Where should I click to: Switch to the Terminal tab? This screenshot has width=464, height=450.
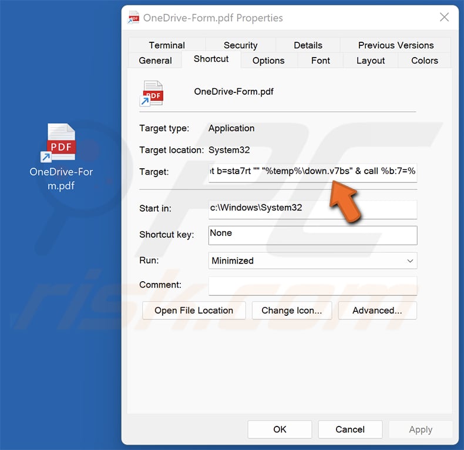167,45
